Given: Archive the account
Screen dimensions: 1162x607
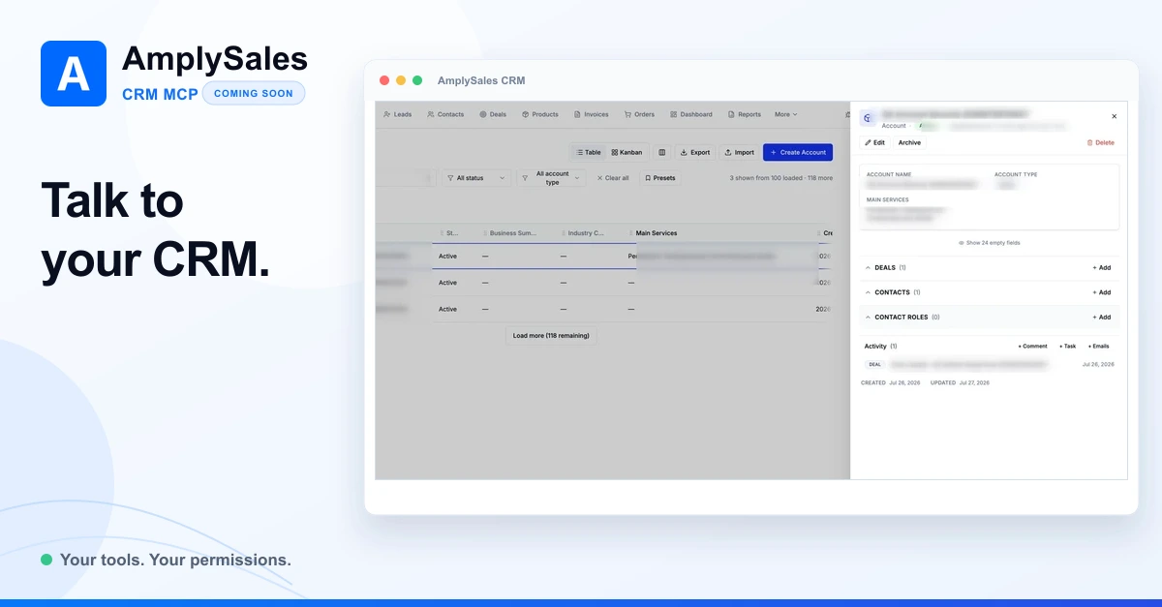Looking at the screenshot, I should 909,142.
